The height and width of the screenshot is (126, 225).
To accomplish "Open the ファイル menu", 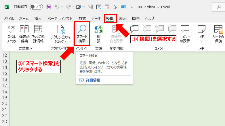I will pyautogui.click(x=9, y=18).
